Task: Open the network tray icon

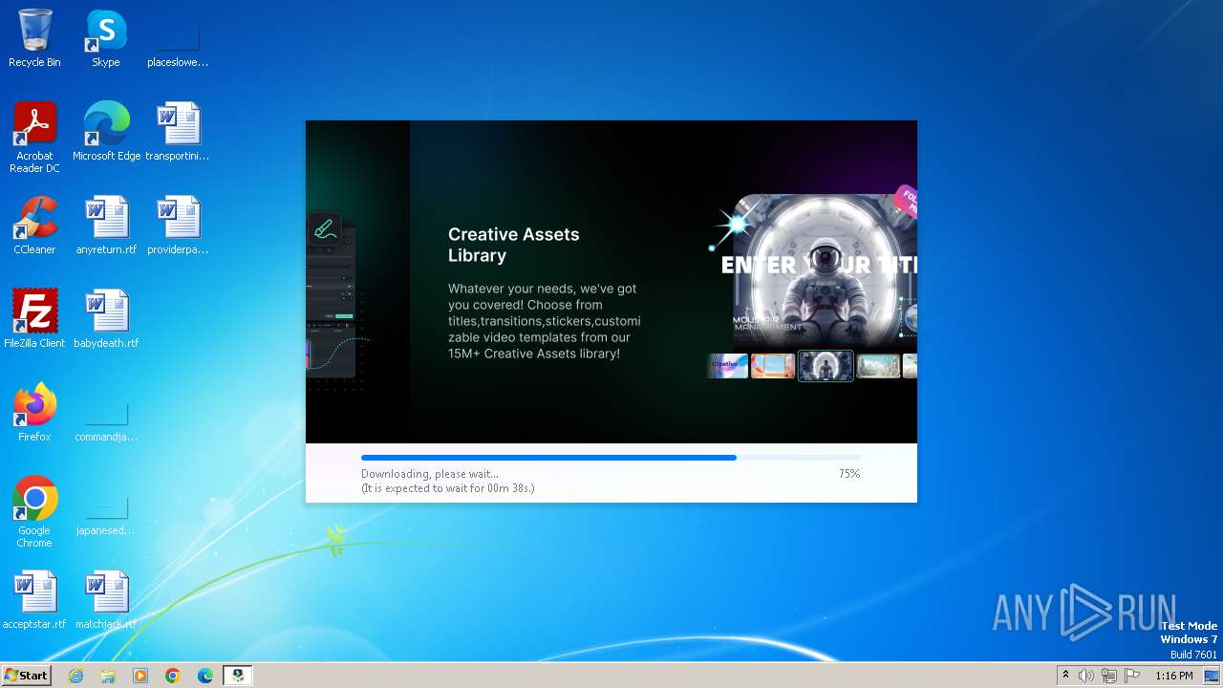Action: [x=1109, y=676]
